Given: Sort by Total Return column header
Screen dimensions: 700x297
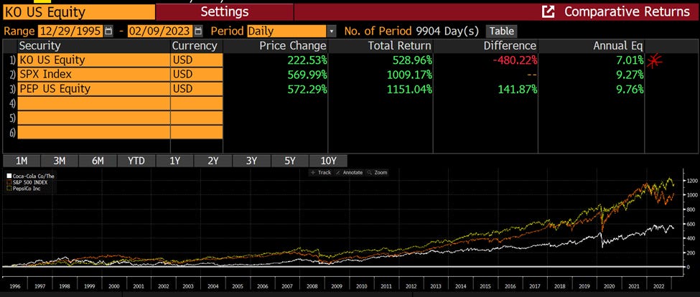Looking at the screenshot, I should (400, 45).
